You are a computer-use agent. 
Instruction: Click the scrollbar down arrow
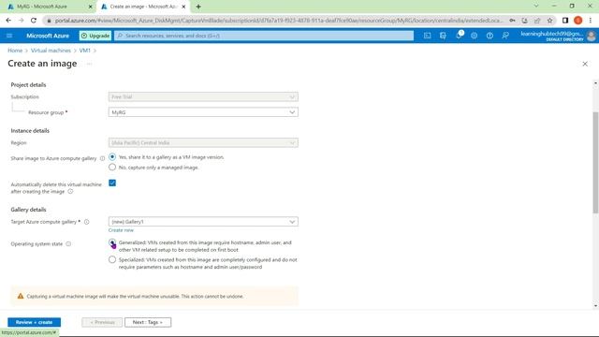(x=595, y=306)
